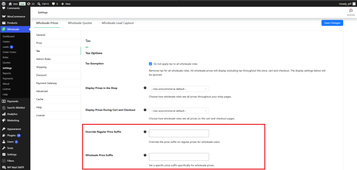
Task: Select Shipping settings section
Action: pos(58,67)
